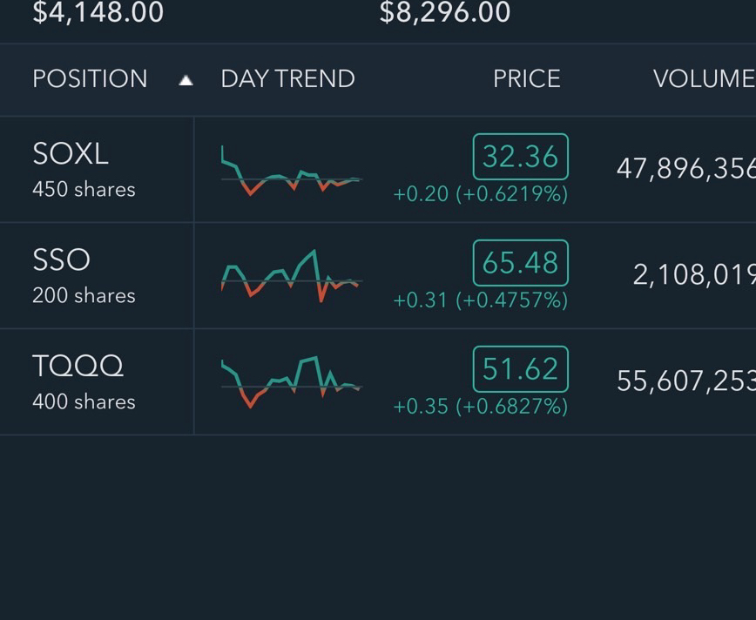Tap the 51.62 price box for TQQQ
756x620 pixels.
[x=521, y=369]
